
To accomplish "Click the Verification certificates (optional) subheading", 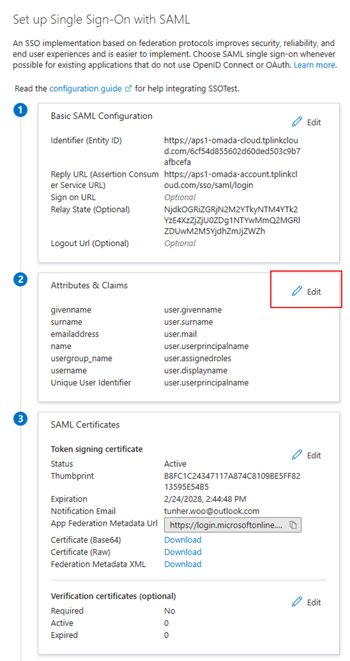I will pyautogui.click(x=113, y=596).
